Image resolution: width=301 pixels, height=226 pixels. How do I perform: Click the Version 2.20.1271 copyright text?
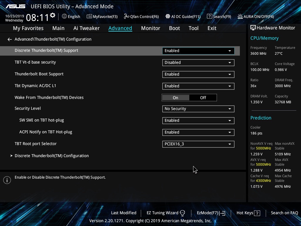pyautogui.click(x=150, y=221)
